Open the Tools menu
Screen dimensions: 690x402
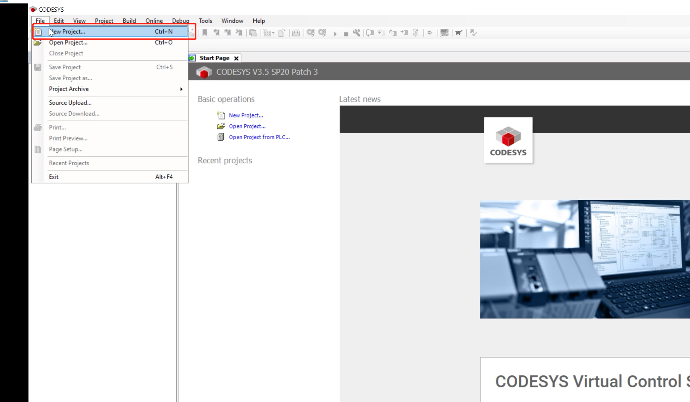[x=205, y=21]
